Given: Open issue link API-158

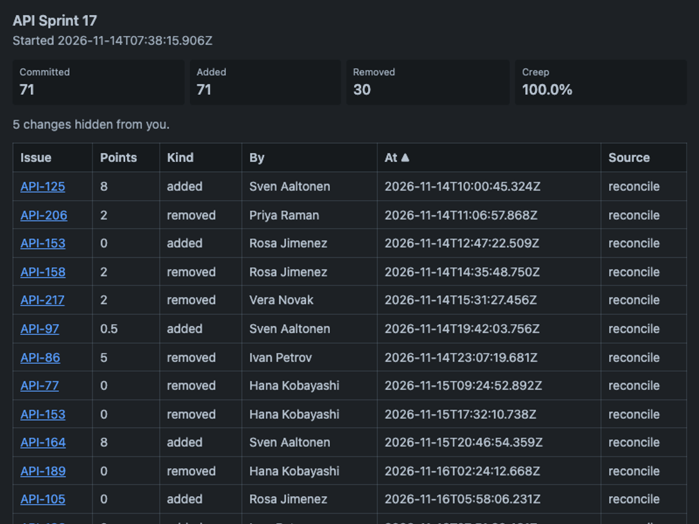Looking at the screenshot, I should 43,272.
